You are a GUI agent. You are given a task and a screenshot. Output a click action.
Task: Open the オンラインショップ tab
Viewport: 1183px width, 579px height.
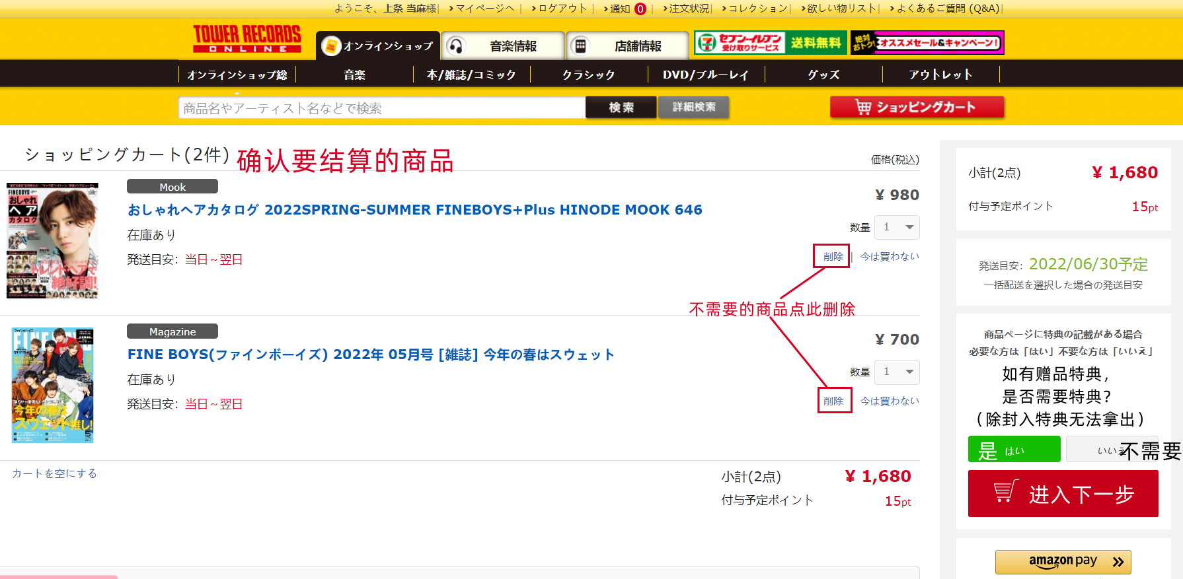pos(377,46)
